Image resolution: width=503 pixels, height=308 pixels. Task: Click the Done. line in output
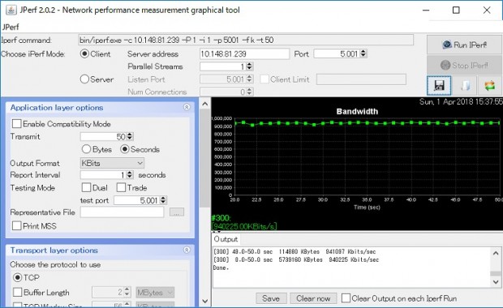221,267
